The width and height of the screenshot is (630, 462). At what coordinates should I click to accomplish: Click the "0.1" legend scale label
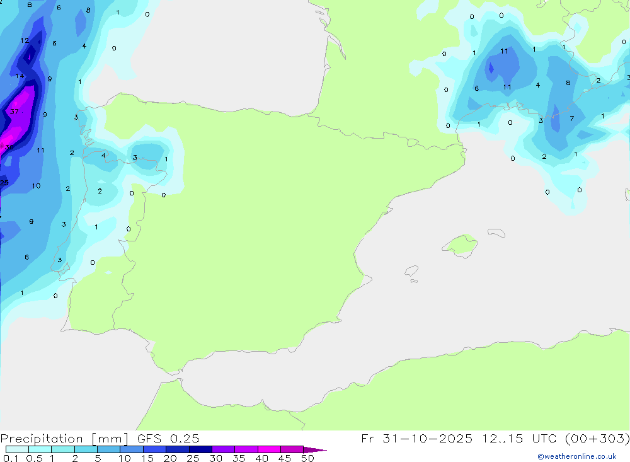[x=11, y=458]
